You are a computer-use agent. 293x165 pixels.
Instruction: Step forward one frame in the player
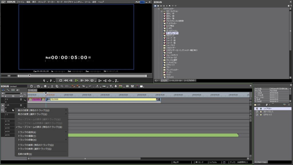point(82,80)
